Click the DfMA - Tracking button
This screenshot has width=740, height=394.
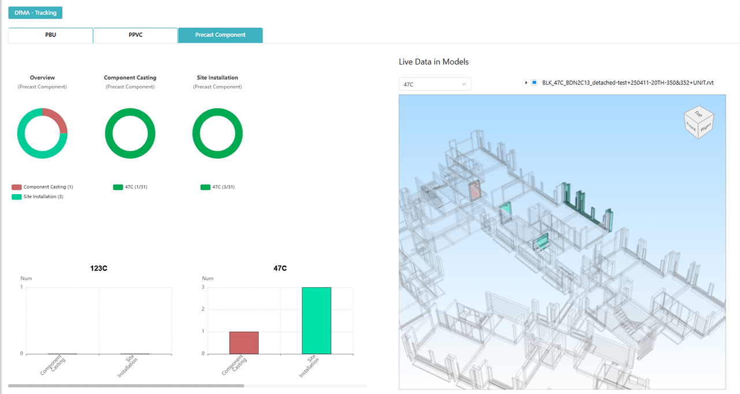[35, 13]
